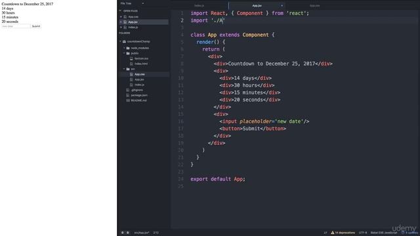This screenshot has height=236, width=420.
Task: Click the '<div>30 hours</div>' code line
Action: pos(247,85)
